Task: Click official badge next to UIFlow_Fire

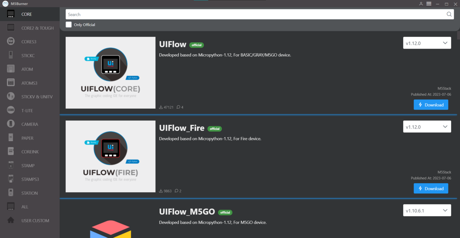Action: click(x=215, y=129)
